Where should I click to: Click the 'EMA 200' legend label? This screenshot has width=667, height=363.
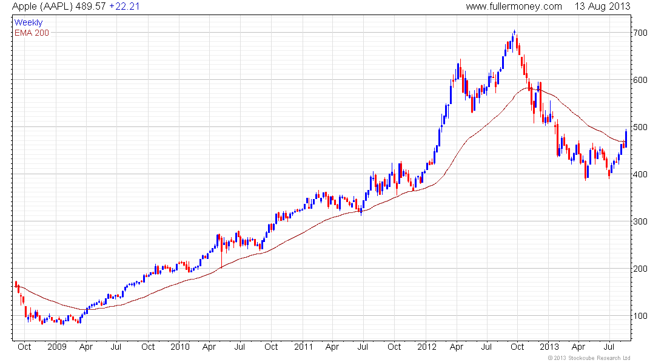32,33
